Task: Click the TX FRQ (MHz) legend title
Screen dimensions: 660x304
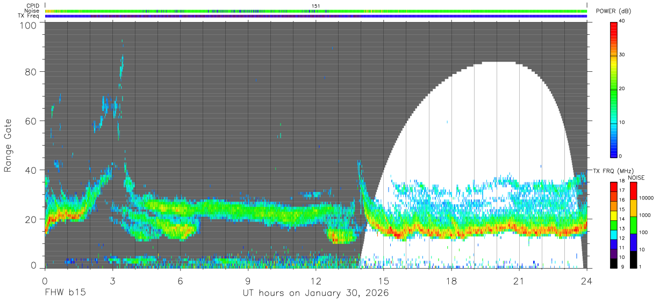Action: point(614,171)
